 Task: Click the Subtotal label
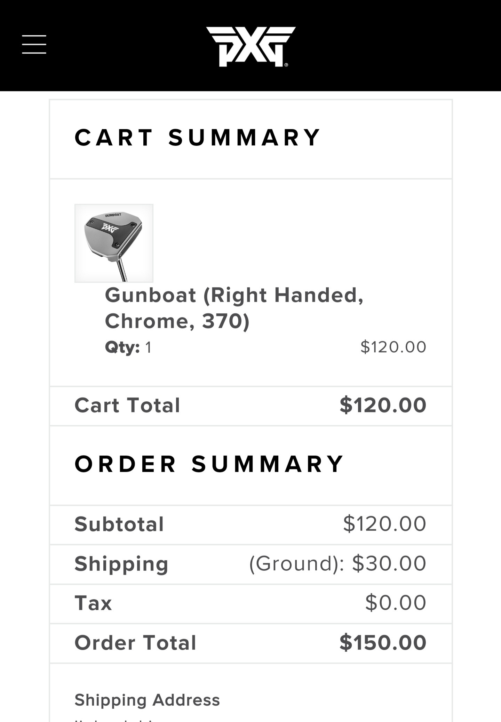pos(119,524)
